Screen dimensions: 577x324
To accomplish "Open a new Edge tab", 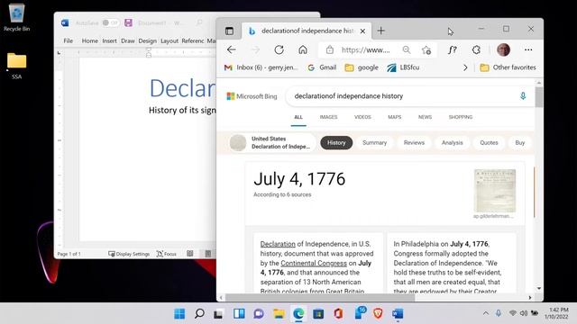I will [x=380, y=31].
